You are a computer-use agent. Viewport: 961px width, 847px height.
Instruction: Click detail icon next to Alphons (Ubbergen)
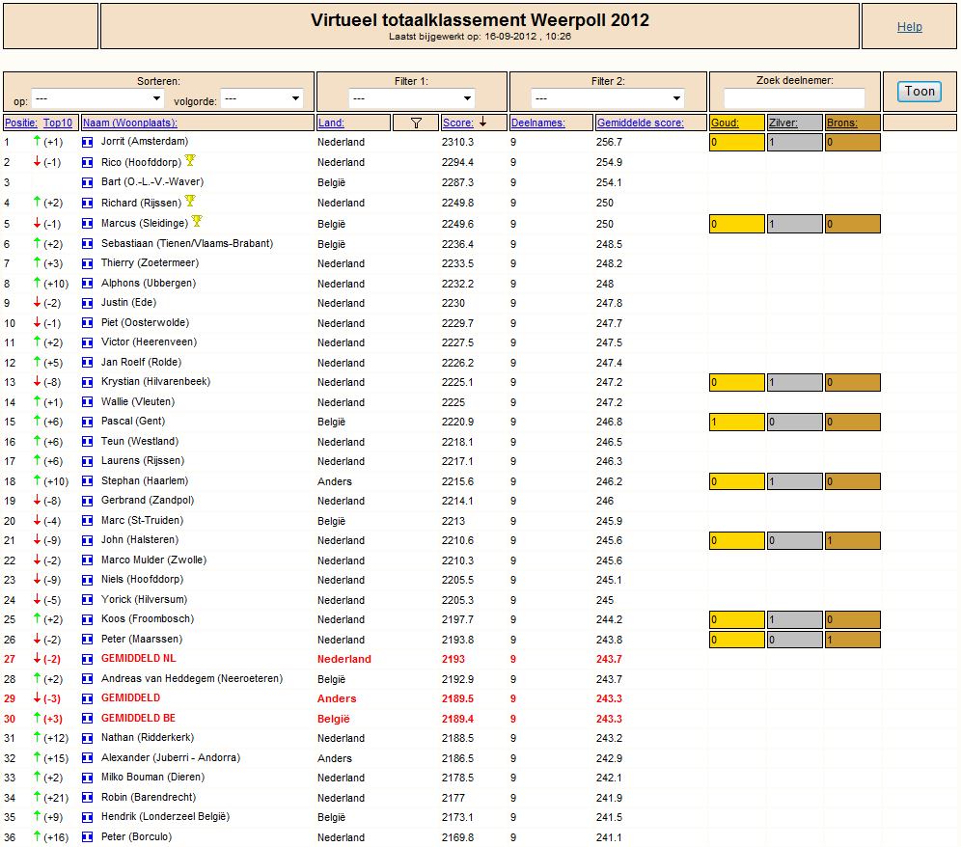(87, 284)
